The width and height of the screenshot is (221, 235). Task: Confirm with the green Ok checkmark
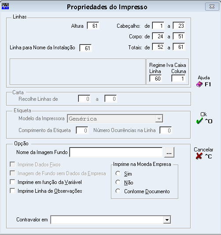[x=199, y=121]
